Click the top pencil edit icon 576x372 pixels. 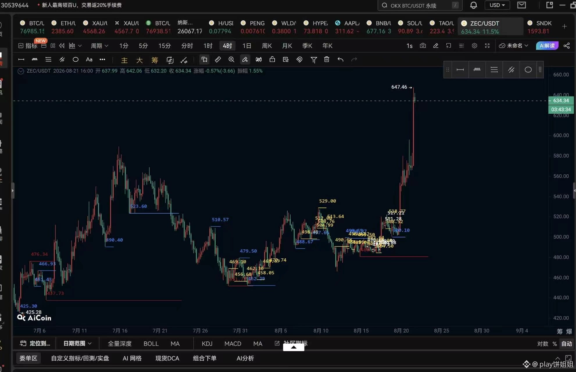click(x=436, y=46)
